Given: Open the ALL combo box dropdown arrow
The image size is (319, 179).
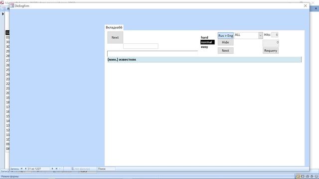Looking at the screenshot, I should tap(261, 35).
